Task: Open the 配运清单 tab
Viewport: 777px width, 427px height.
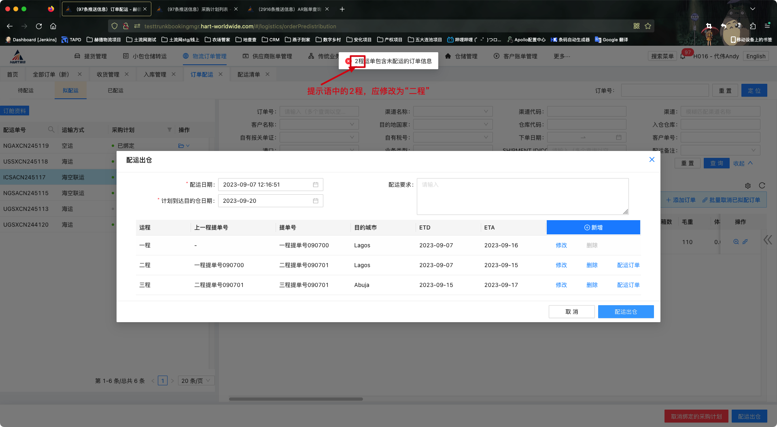Action: 248,74
